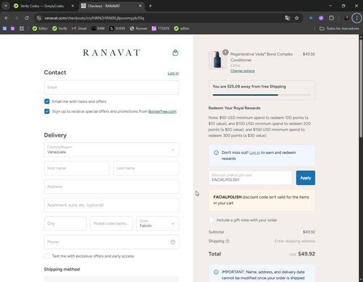Screen dimensions: 363x282
Task: Check Include a gift note with order
Action: point(211,220)
